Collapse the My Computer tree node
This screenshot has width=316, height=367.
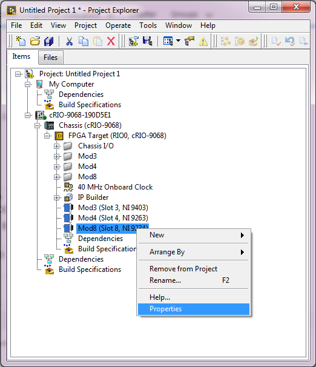28,84
